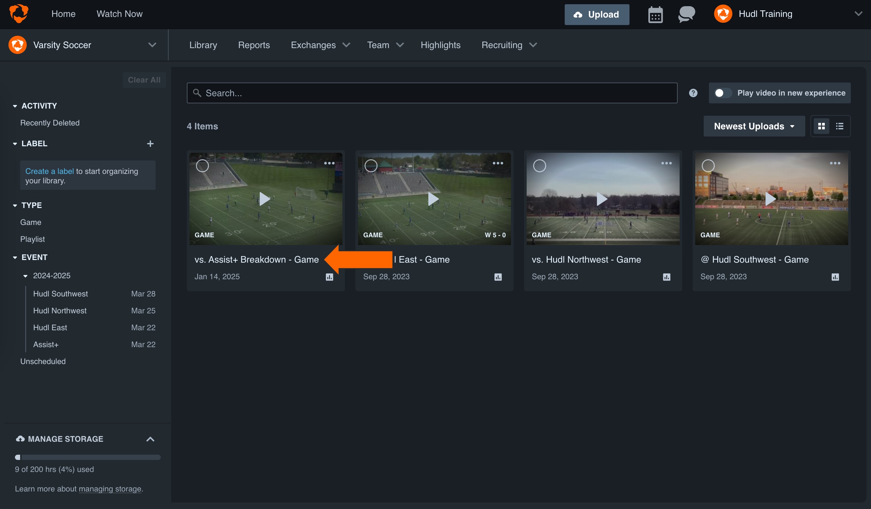This screenshot has height=509, width=871.
Task: Switch to list view icon
Action: click(839, 126)
